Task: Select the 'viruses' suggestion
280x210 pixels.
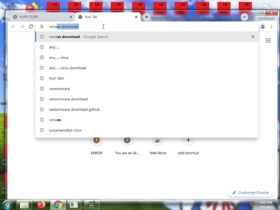Action: (x=147, y=120)
